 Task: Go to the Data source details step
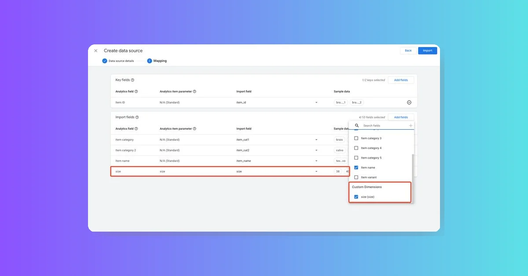coord(121,61)
